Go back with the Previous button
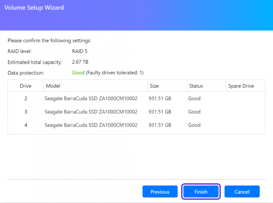 [x=160, y=192]
